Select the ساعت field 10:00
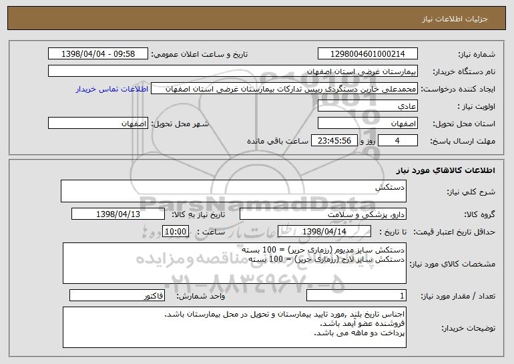The height and width of the screenshot is (364, 514). tap(176, 232)
